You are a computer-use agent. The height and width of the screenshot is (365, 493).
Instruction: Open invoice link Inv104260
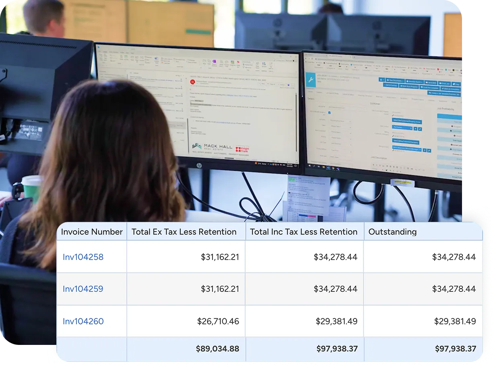click(x=83, y=321)
